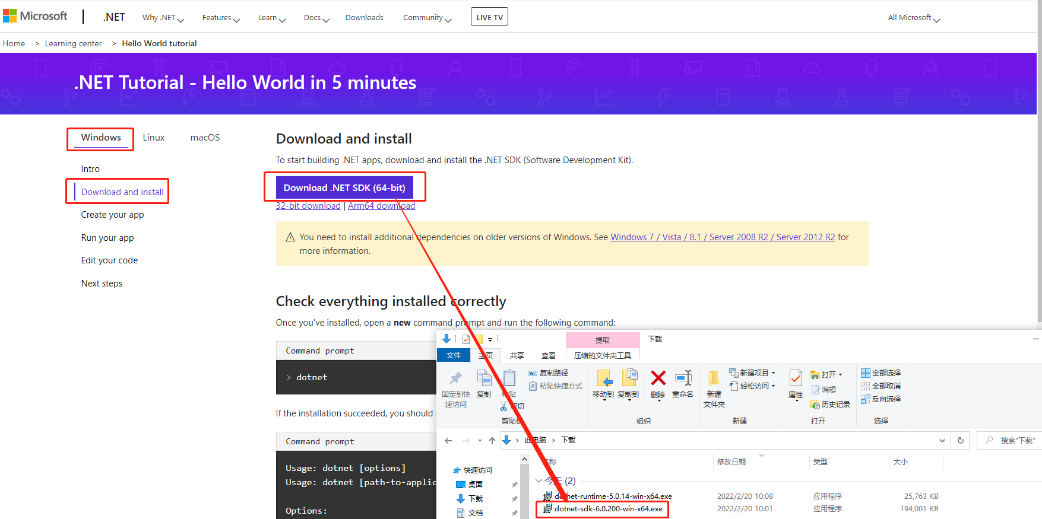The height and width of the screenshot is (519, 1042).
Task: Go to Learning center breadcrumb
Action: (x=73, y=43)
